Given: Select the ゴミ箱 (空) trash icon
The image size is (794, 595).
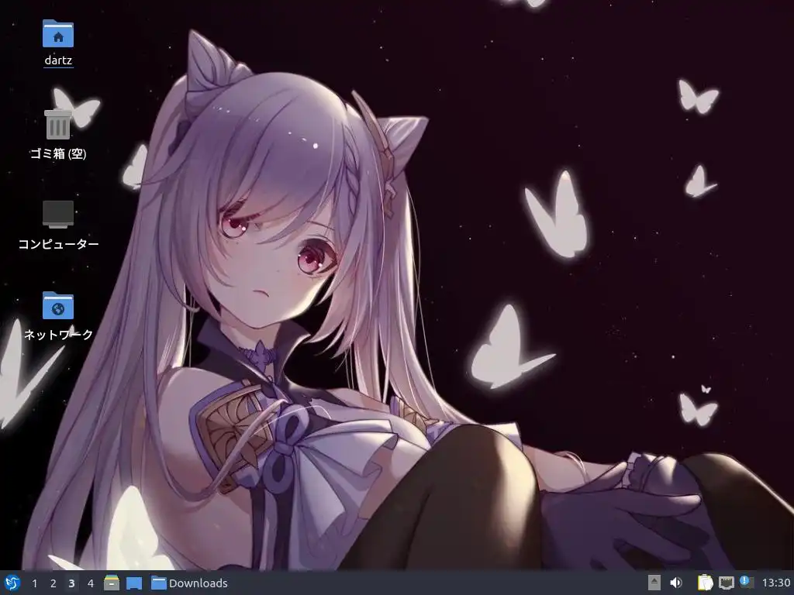Looking at the screenshot, I should 57,123.
